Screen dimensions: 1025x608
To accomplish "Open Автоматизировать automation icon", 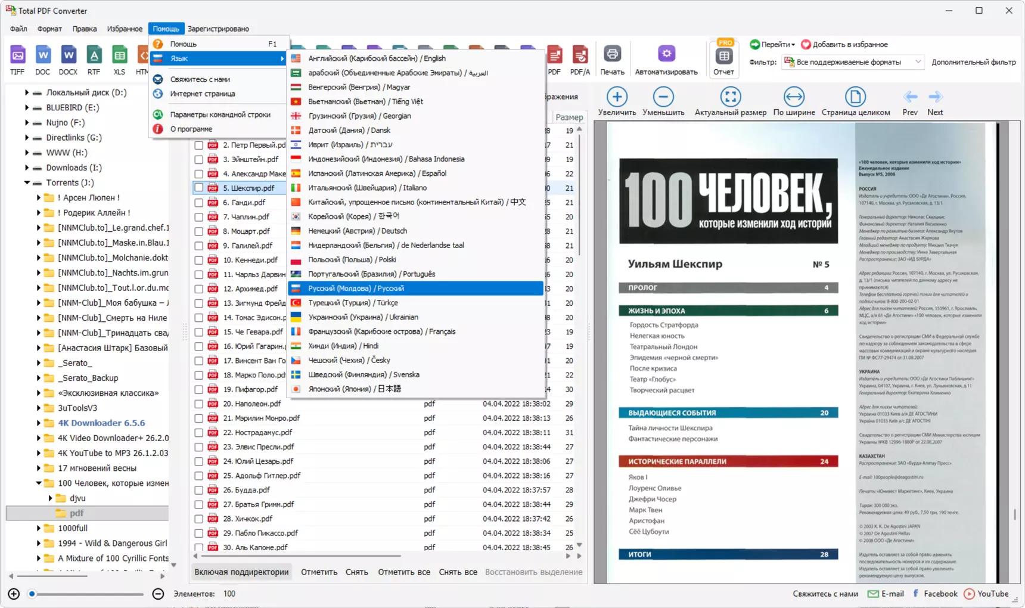I will [x=666, y=60].
